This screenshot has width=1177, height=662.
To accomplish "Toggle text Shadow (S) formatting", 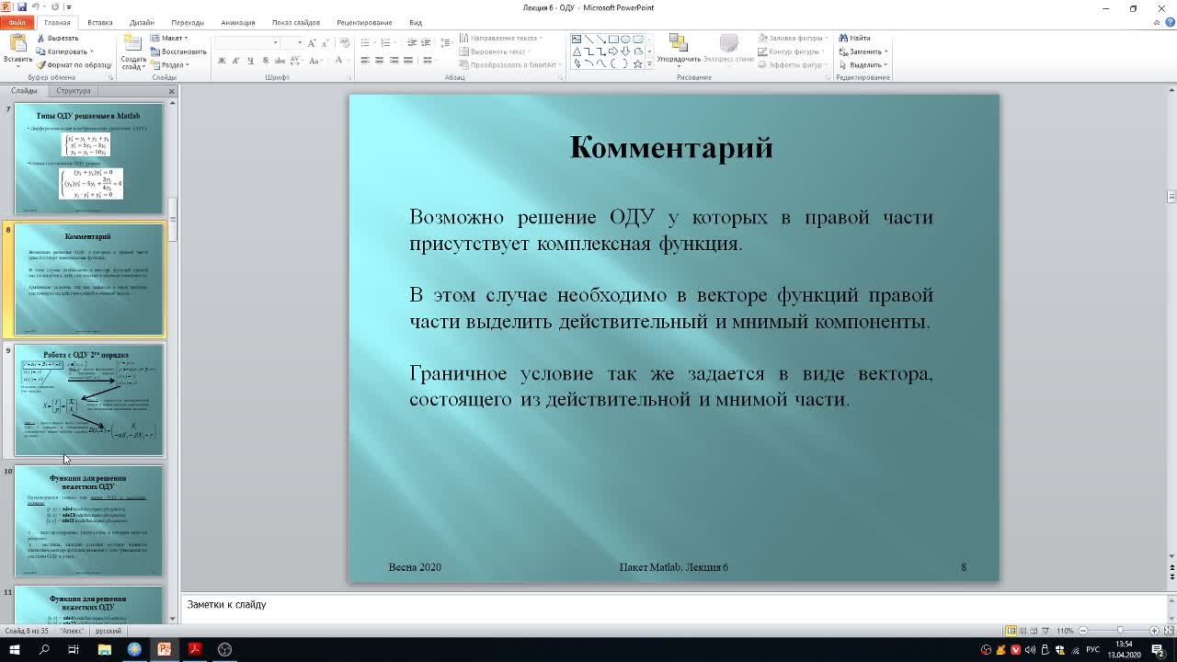I will pos(266,61).
